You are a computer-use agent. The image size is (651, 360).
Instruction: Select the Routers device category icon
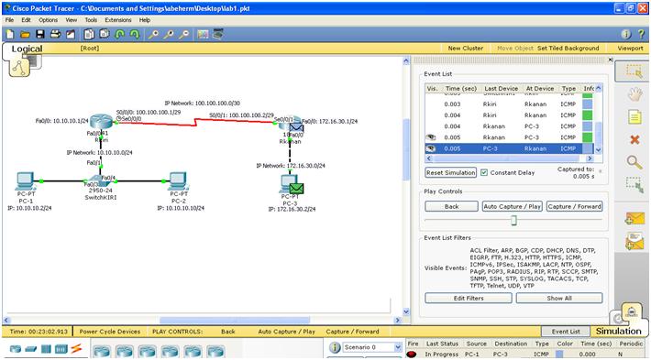pyautogui.click(x=15, y=349)
